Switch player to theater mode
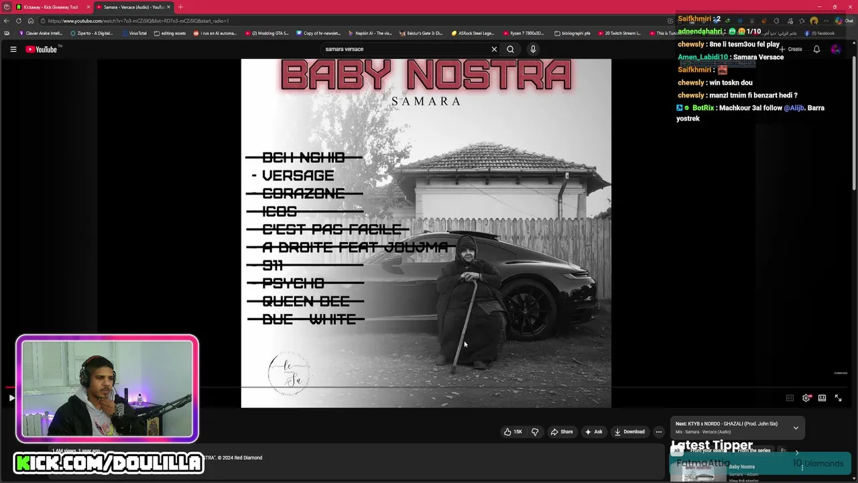 pos(822,398)
